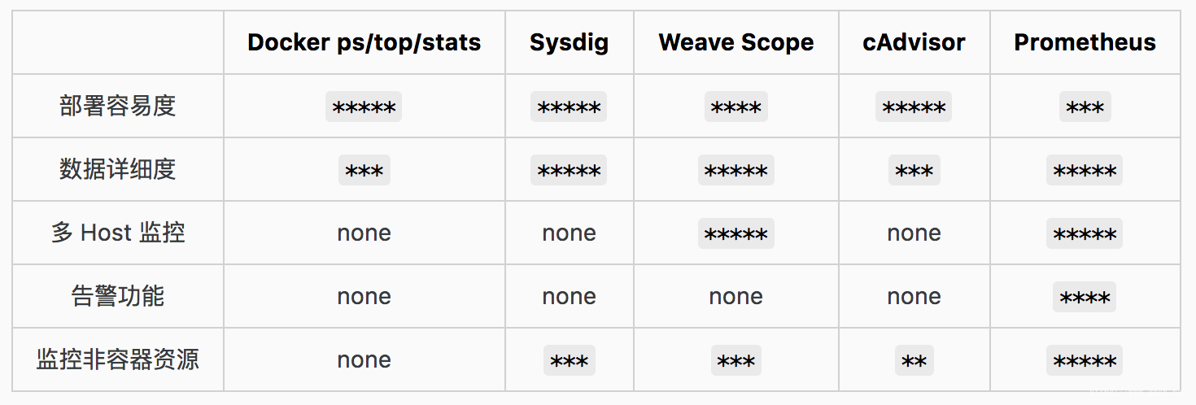Select Weave Scope rating for 多 Host 监控

(735, 233)
